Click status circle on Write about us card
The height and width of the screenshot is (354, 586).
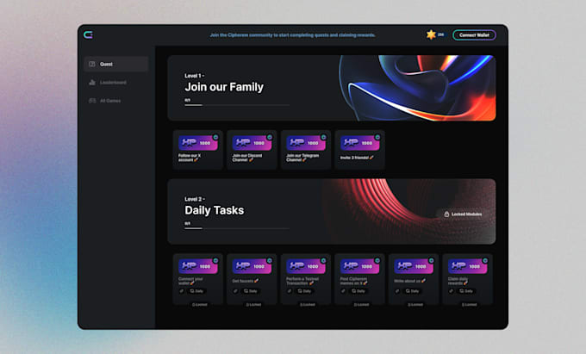431,260
